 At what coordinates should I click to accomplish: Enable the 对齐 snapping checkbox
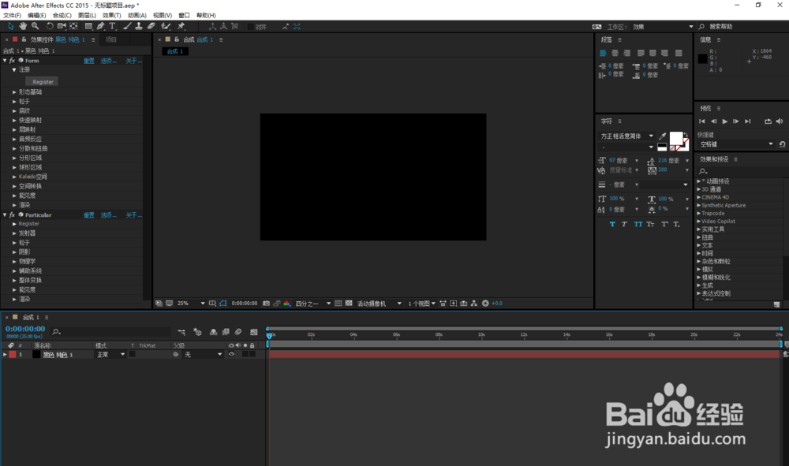click(x=251, y=27)
